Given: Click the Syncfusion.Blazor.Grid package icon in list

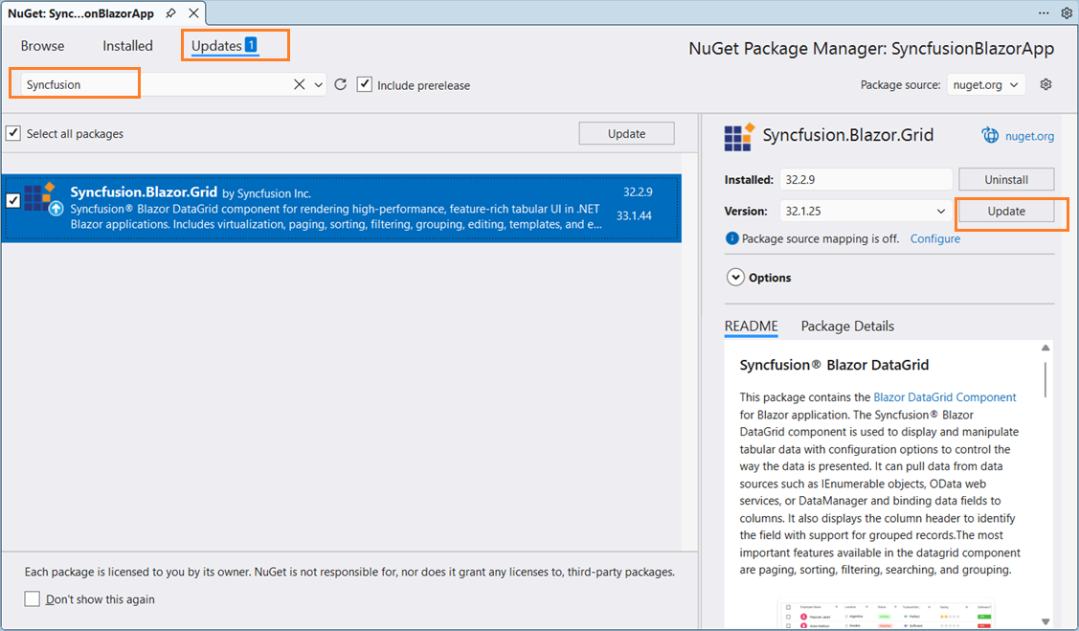Looking at the screenshot, I should tap(41, 199).
